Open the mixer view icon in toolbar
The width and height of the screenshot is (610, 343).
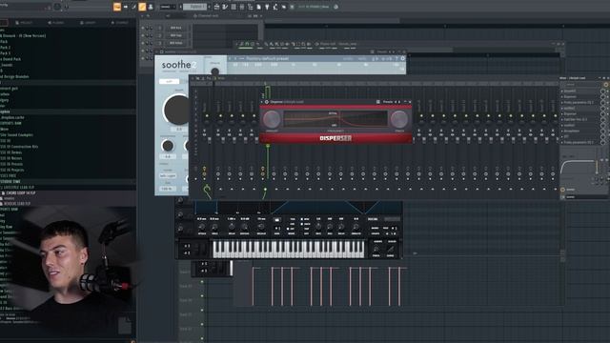click(242, 7)
